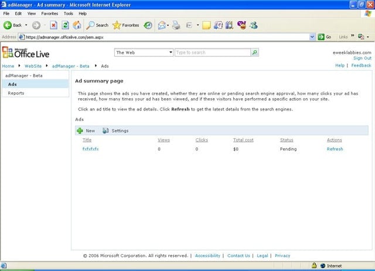375x271 pixels.
Task: Click the $0 total cost value
Action: [236, 149]
